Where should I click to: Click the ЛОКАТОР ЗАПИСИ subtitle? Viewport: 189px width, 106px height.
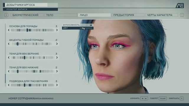coord(17,9)
